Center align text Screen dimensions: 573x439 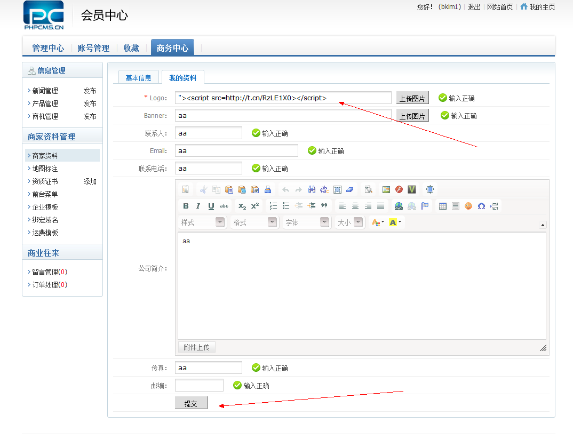pos(355,206)
